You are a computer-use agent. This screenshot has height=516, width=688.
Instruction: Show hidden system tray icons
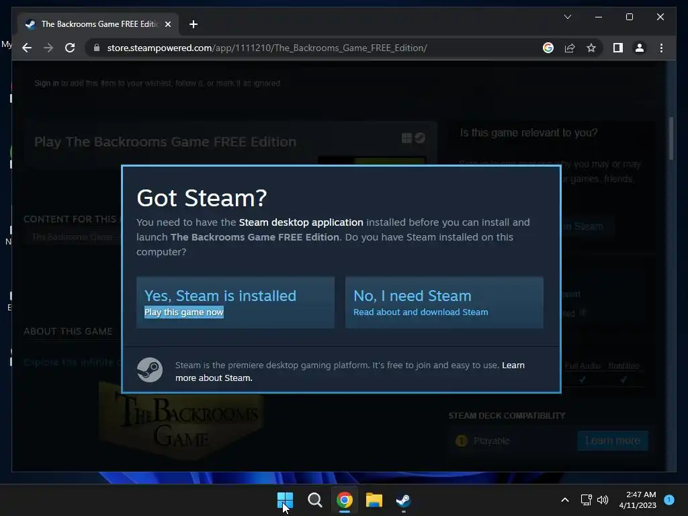(565, 500)
